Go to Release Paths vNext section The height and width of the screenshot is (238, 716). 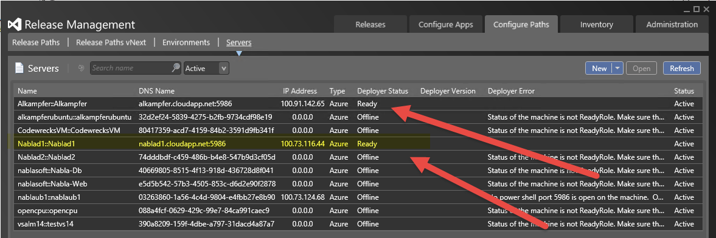(111, 42)
